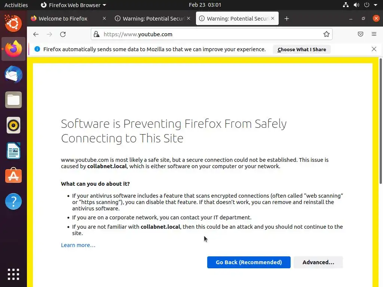This screenshot has width=383, height=287.
Task: Dismiss the data sharing notification bar
Action: (x=374, y=49)
